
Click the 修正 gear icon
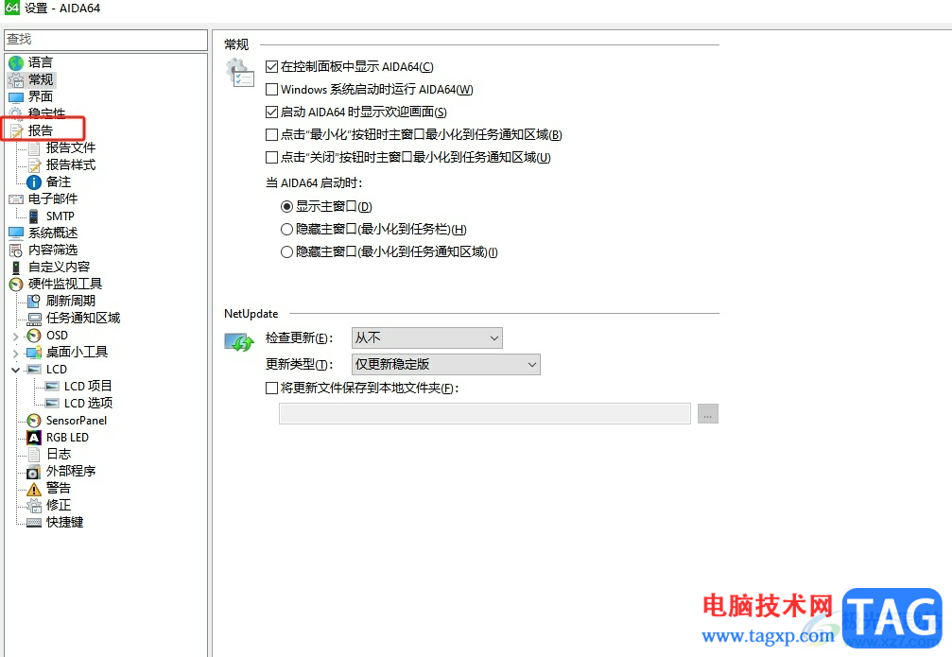(34, 505)
